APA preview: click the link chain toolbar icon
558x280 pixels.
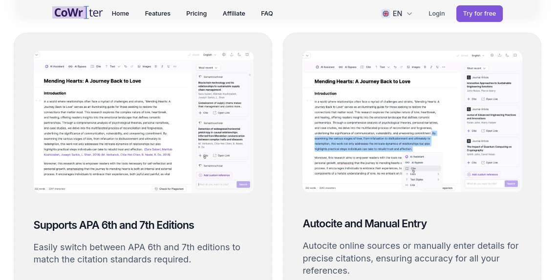pyautogui.click(x=175, y=66)
